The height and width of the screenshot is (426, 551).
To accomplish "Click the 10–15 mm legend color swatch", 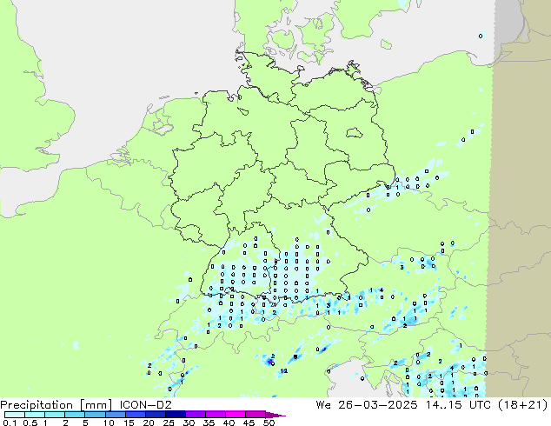I will pos(115,415).
